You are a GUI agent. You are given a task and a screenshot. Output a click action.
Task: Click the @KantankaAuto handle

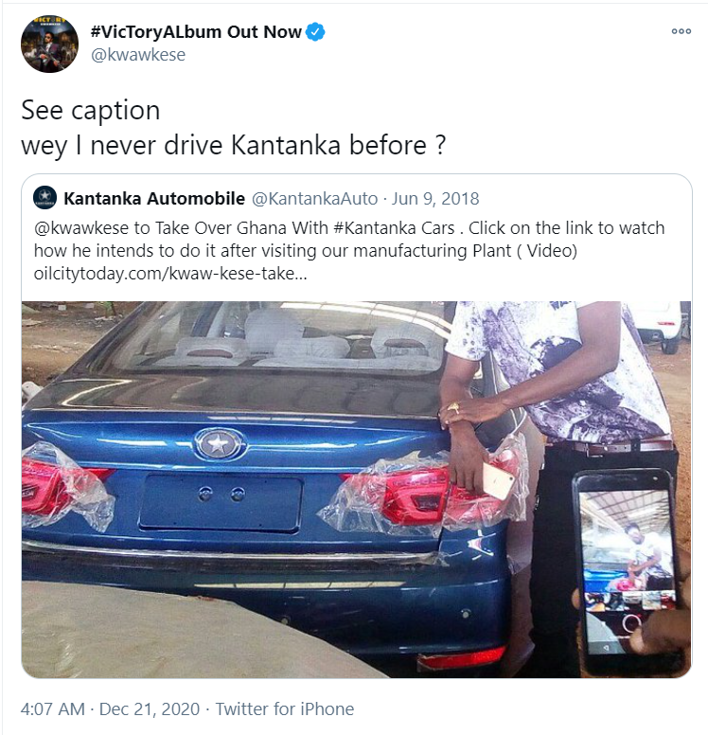(315, 199)
